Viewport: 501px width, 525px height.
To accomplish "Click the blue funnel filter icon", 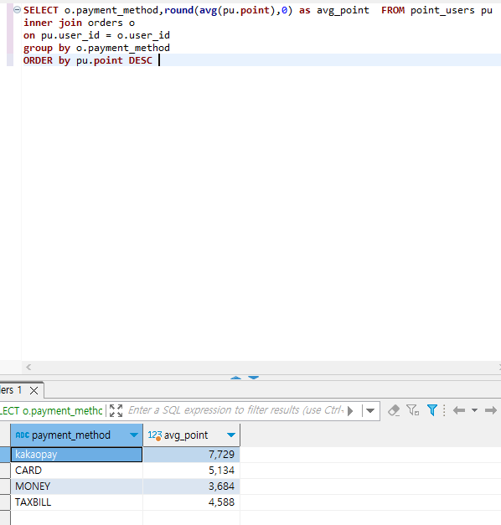I will tap(432, 410).
